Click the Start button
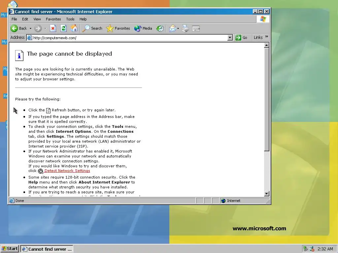Viewport: 338px width, 253px height. point(10,249)
